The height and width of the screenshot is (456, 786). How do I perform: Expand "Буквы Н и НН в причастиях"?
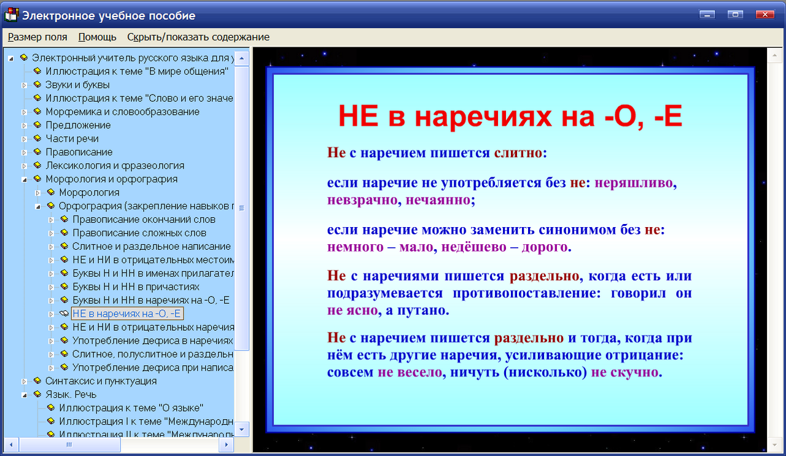52,287
